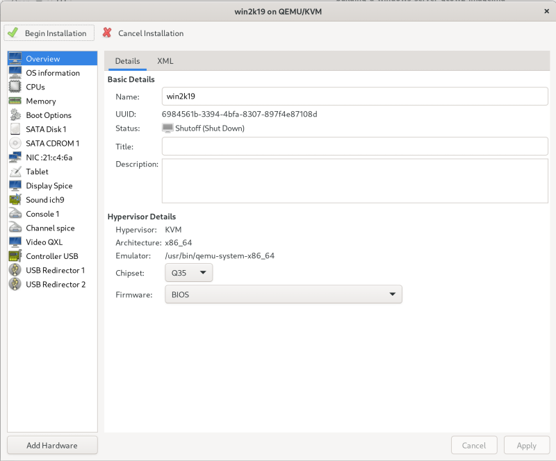Select the NIC :21:c4:6a network icon

point(15,158)
